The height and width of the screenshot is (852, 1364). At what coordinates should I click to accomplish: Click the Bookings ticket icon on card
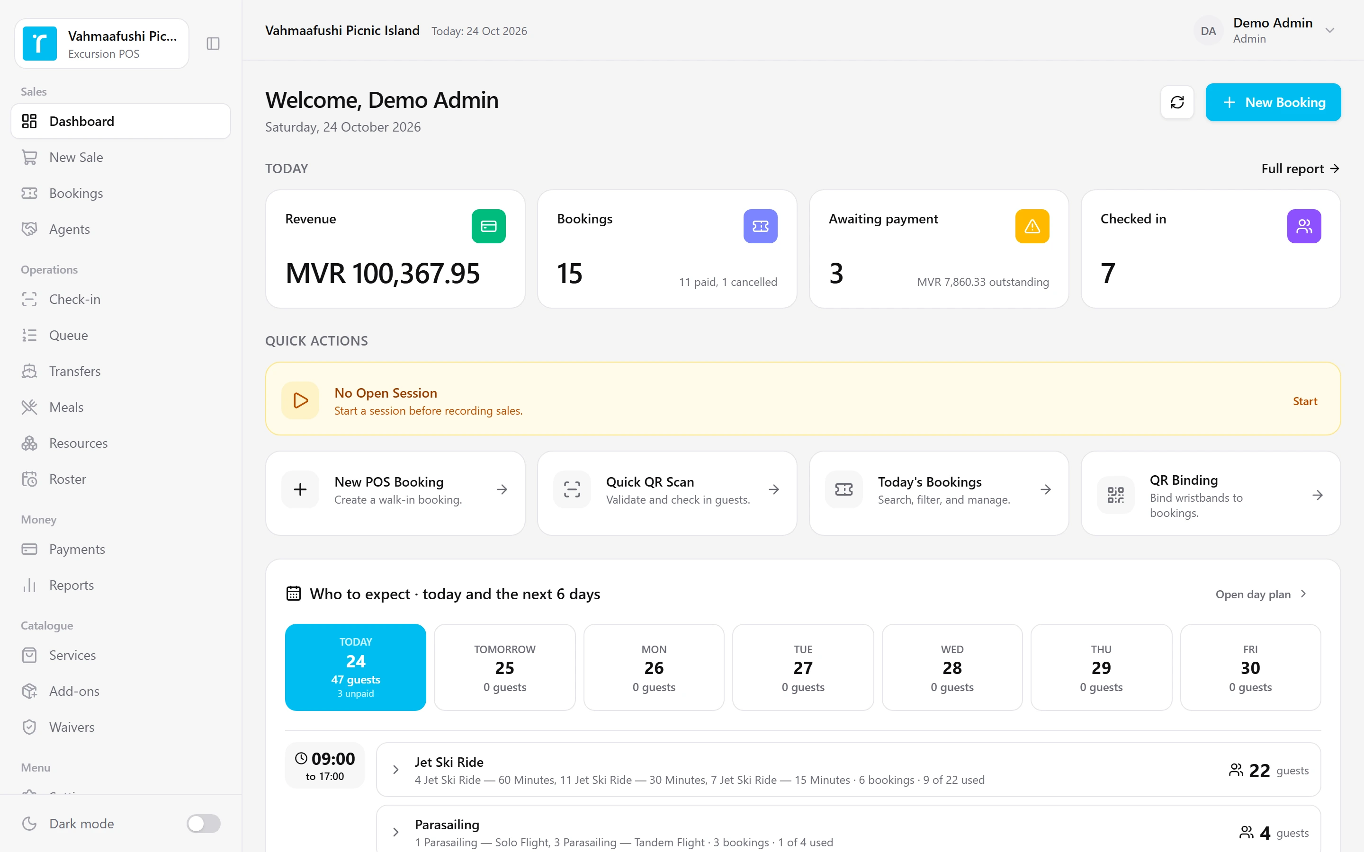click(760, 226)
